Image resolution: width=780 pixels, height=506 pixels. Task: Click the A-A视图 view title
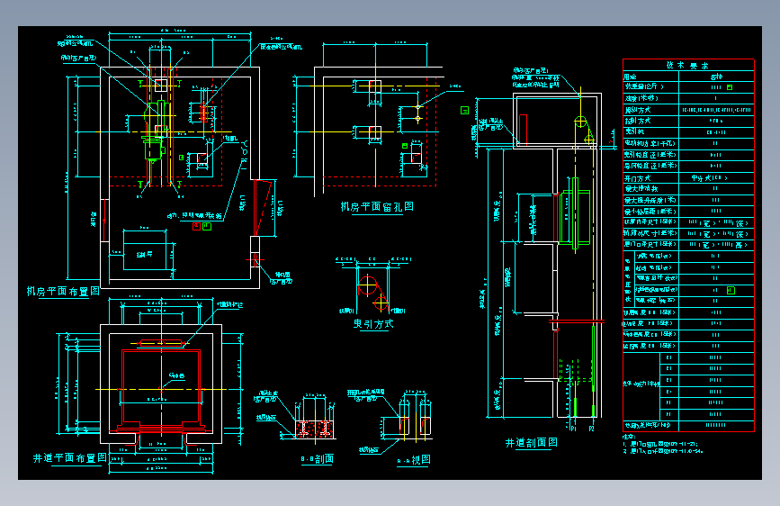click(414, 460)
